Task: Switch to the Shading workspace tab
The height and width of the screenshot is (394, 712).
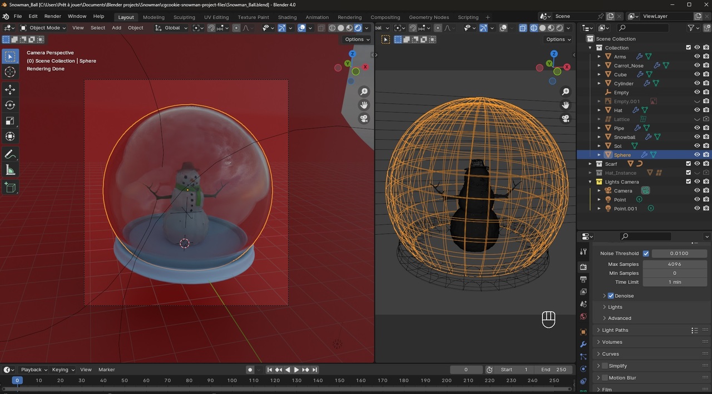Action: [287, 17]
